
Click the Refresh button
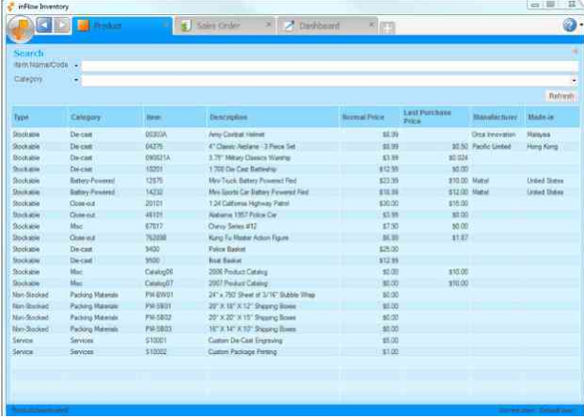click(560, 96)
